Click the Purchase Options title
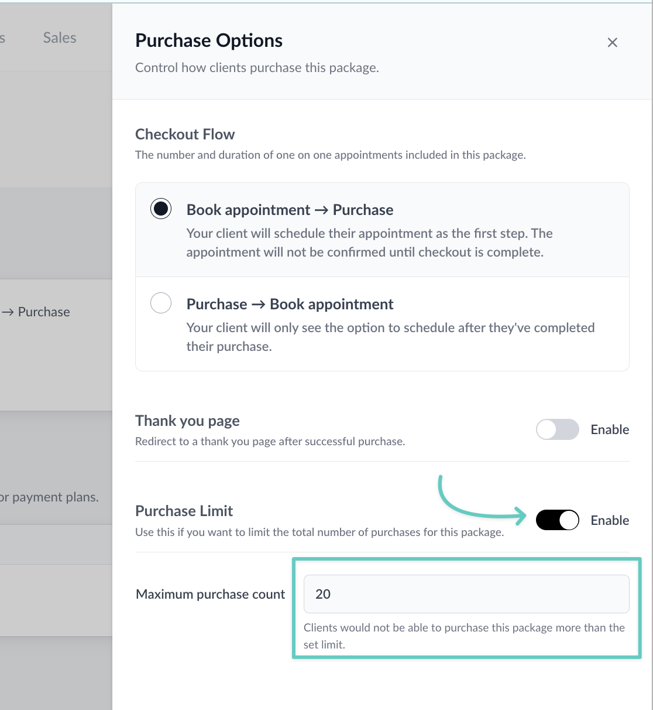This screenshot has height=710, width=653. pos(209,40)
